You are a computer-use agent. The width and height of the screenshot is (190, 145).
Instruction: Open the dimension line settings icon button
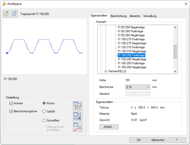click(x=77, y=127)
